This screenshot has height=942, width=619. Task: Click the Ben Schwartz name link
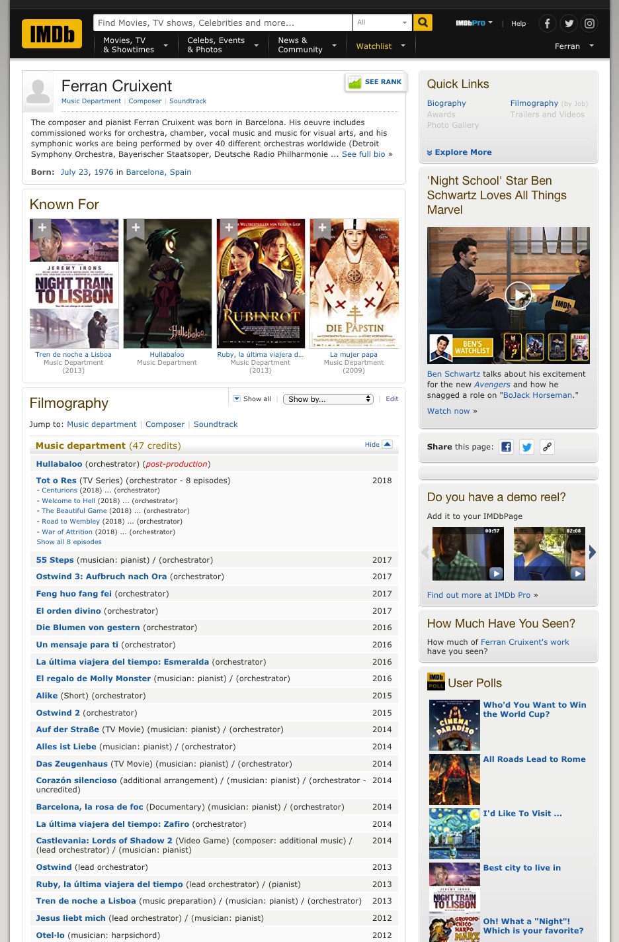454,374
